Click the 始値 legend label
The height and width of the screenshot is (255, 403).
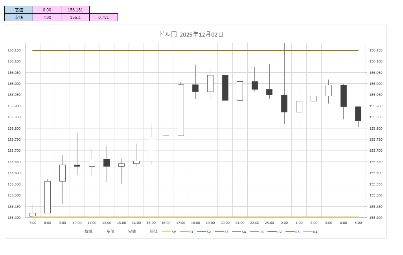(x=89, y=231)
